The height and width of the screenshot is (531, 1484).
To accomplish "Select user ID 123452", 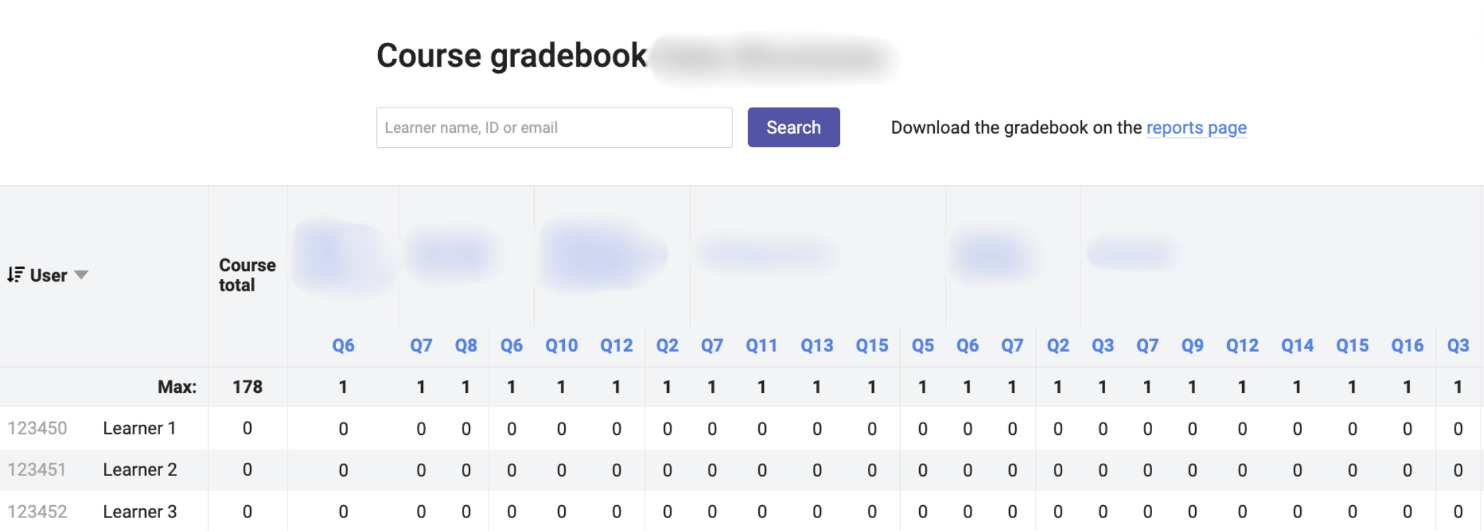I will [x=37, y=511].
